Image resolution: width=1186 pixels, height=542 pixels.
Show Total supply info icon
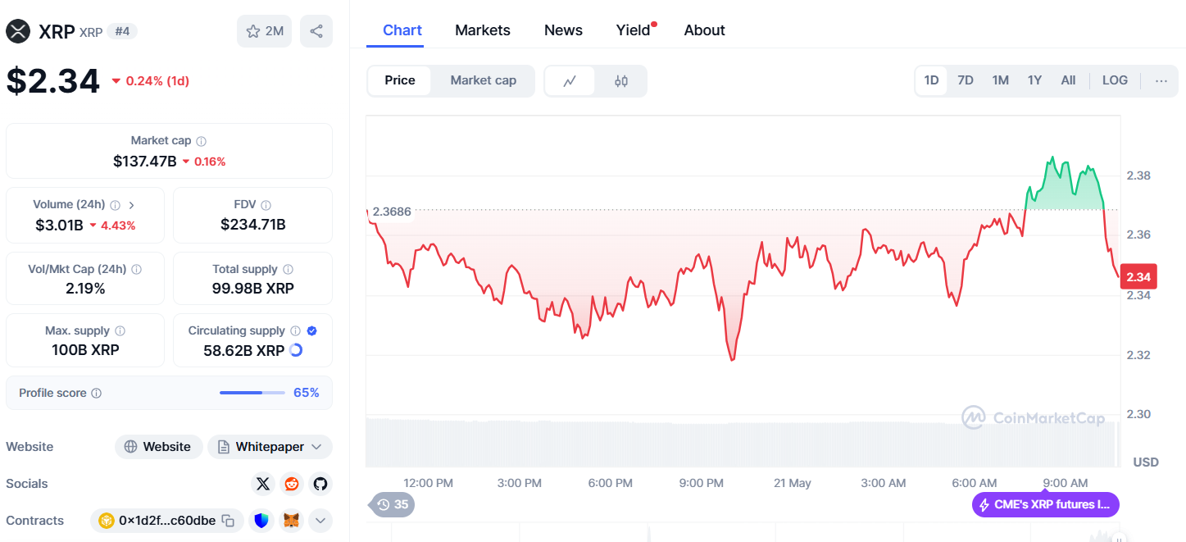(288, 269)
